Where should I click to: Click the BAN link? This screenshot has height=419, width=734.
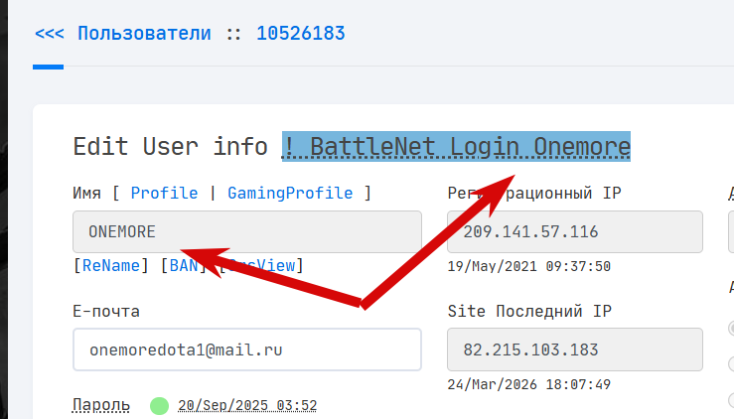(184, 265)
